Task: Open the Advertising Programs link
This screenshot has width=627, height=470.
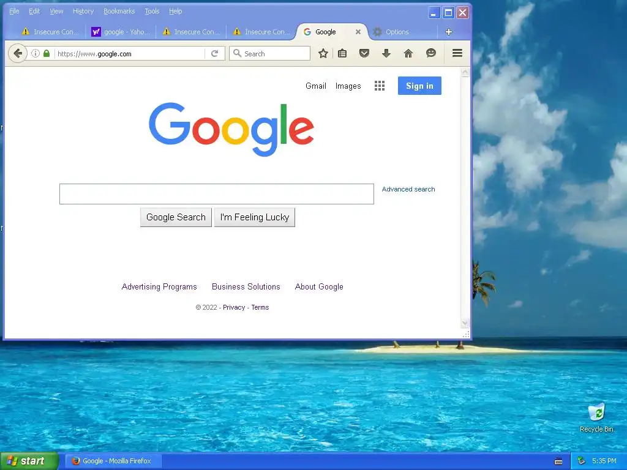Action: 159,286
